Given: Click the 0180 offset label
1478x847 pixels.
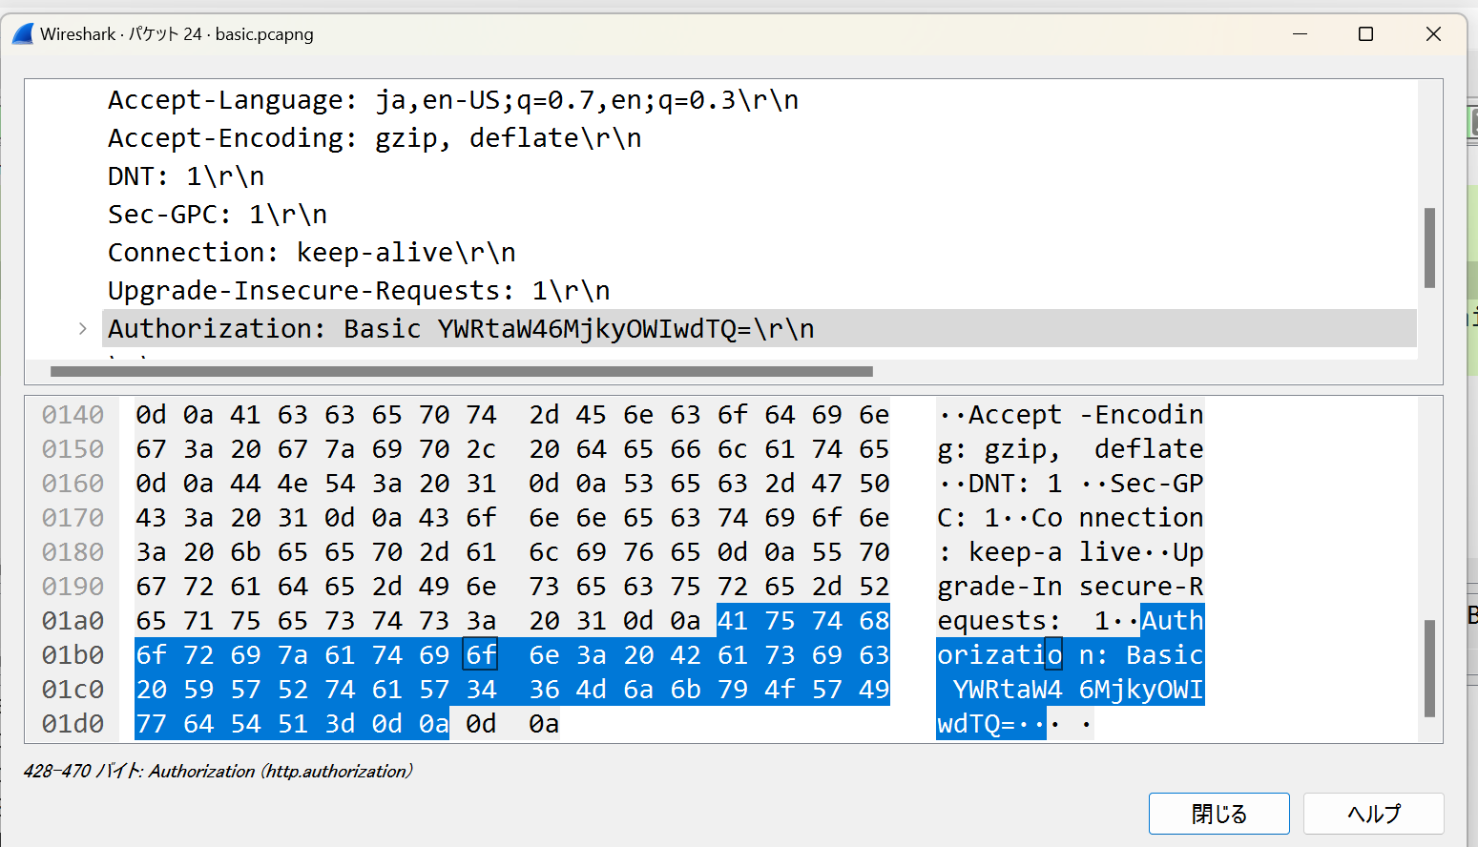Looking at the screenshot, I should click(x=73, y=552).
